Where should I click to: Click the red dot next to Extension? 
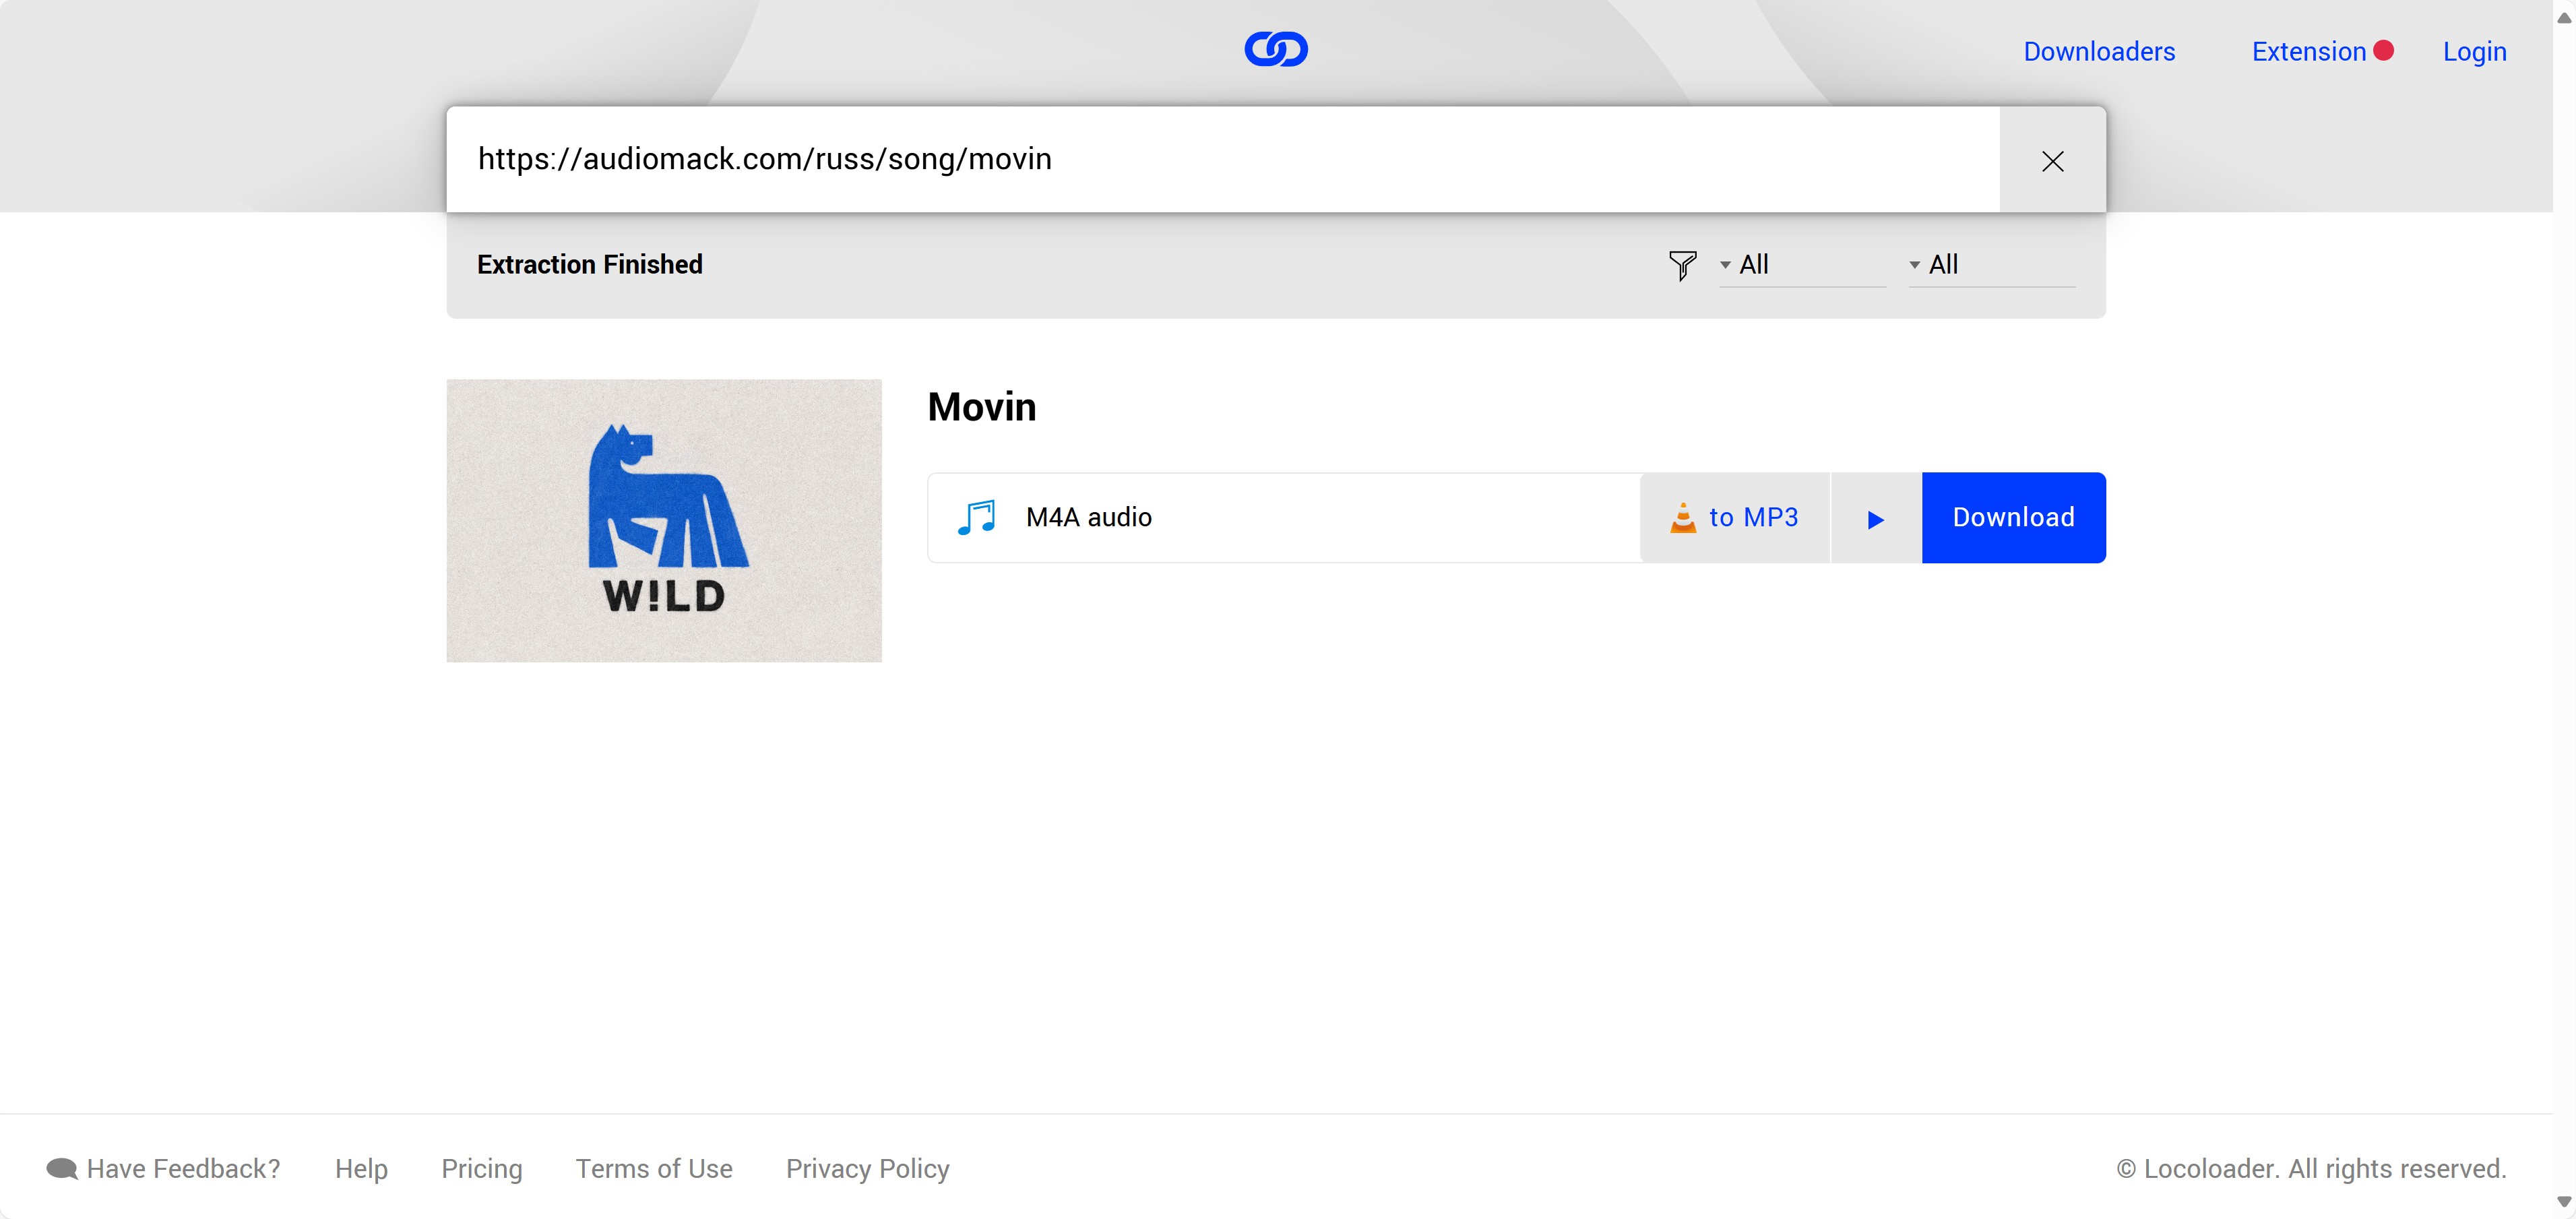coord(2383,50)
